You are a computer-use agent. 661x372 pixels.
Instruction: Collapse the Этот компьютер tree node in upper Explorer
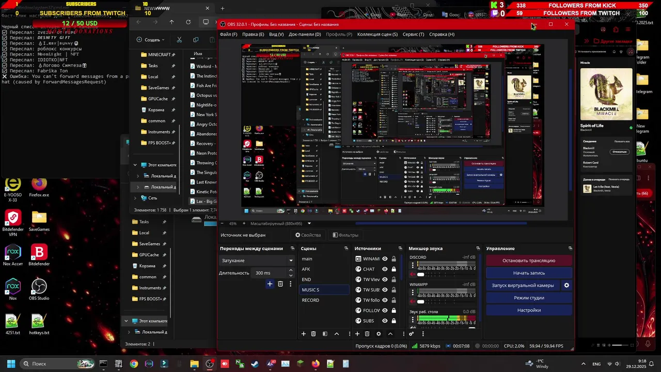pos(135,165)
